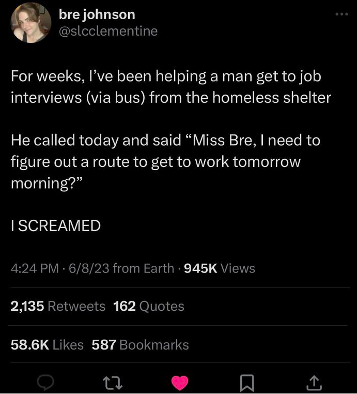
Task: Open the three-dot more options menu
Action: point(342,14)
